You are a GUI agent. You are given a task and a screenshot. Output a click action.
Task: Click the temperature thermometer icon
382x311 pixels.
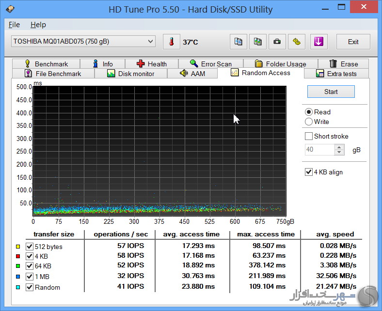pos(171,42)
